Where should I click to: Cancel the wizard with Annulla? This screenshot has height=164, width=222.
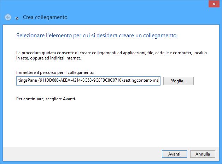[203, 154]
